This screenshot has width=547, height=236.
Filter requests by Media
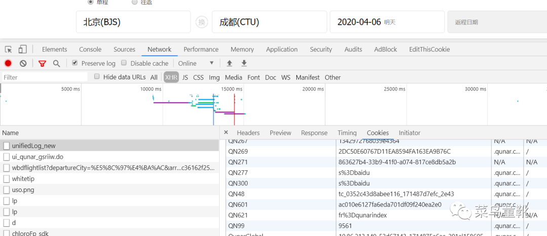point(233,77)
